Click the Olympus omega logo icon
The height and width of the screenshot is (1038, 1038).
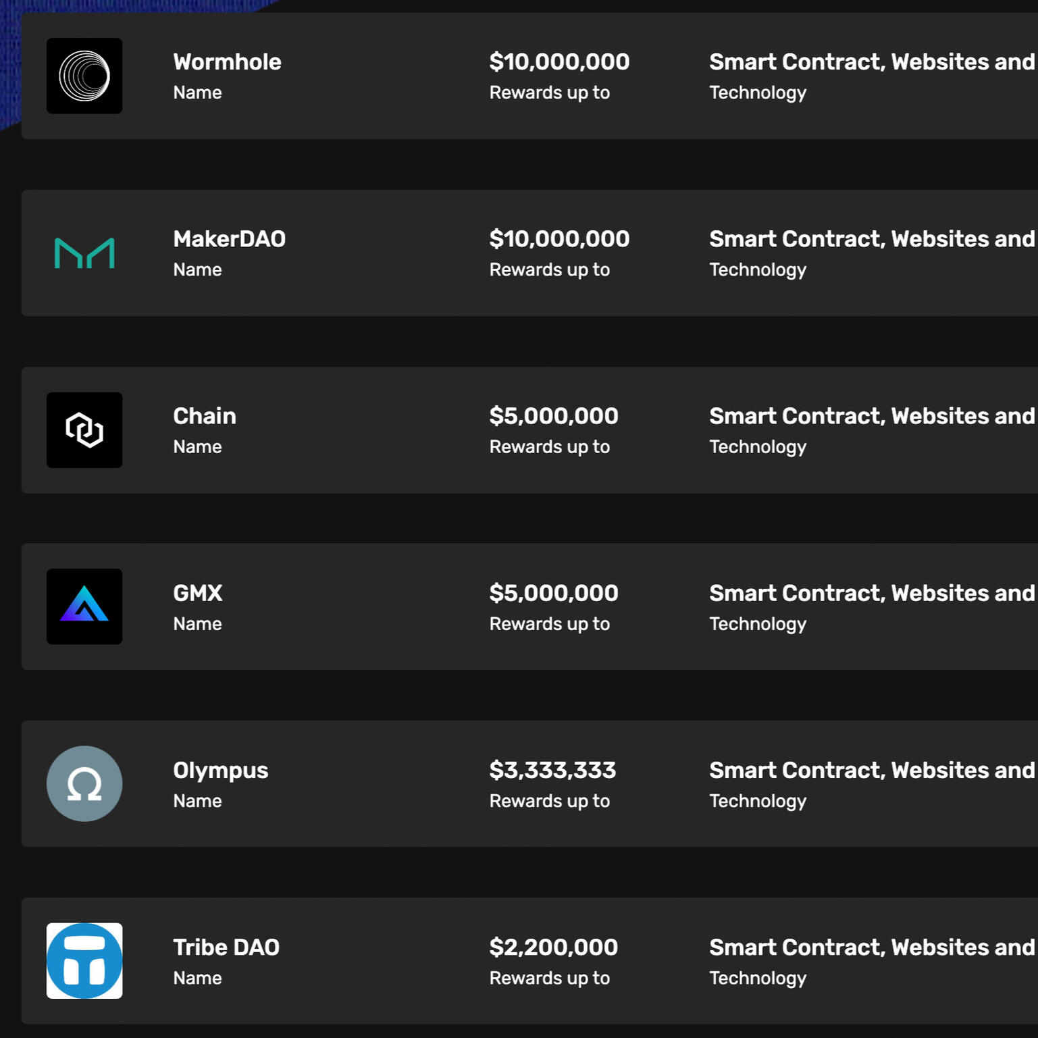click(x=84, y=783)
